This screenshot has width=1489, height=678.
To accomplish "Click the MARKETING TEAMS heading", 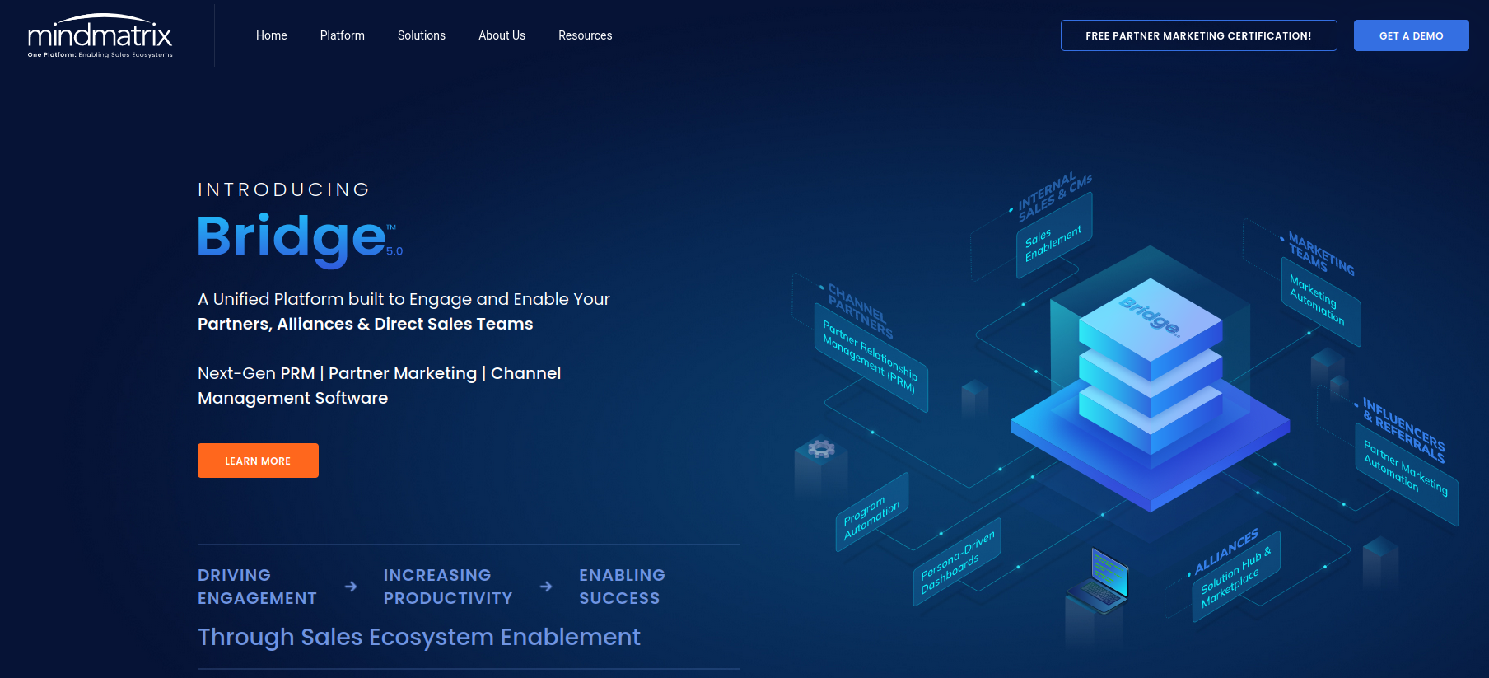I will coord(1320,254).
